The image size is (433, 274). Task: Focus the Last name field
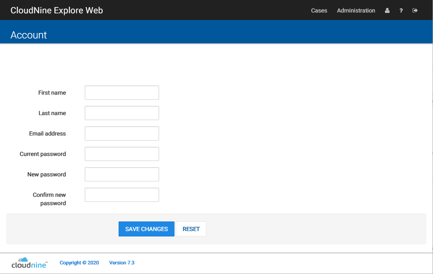pyautogui.click(x=122, y=113)
